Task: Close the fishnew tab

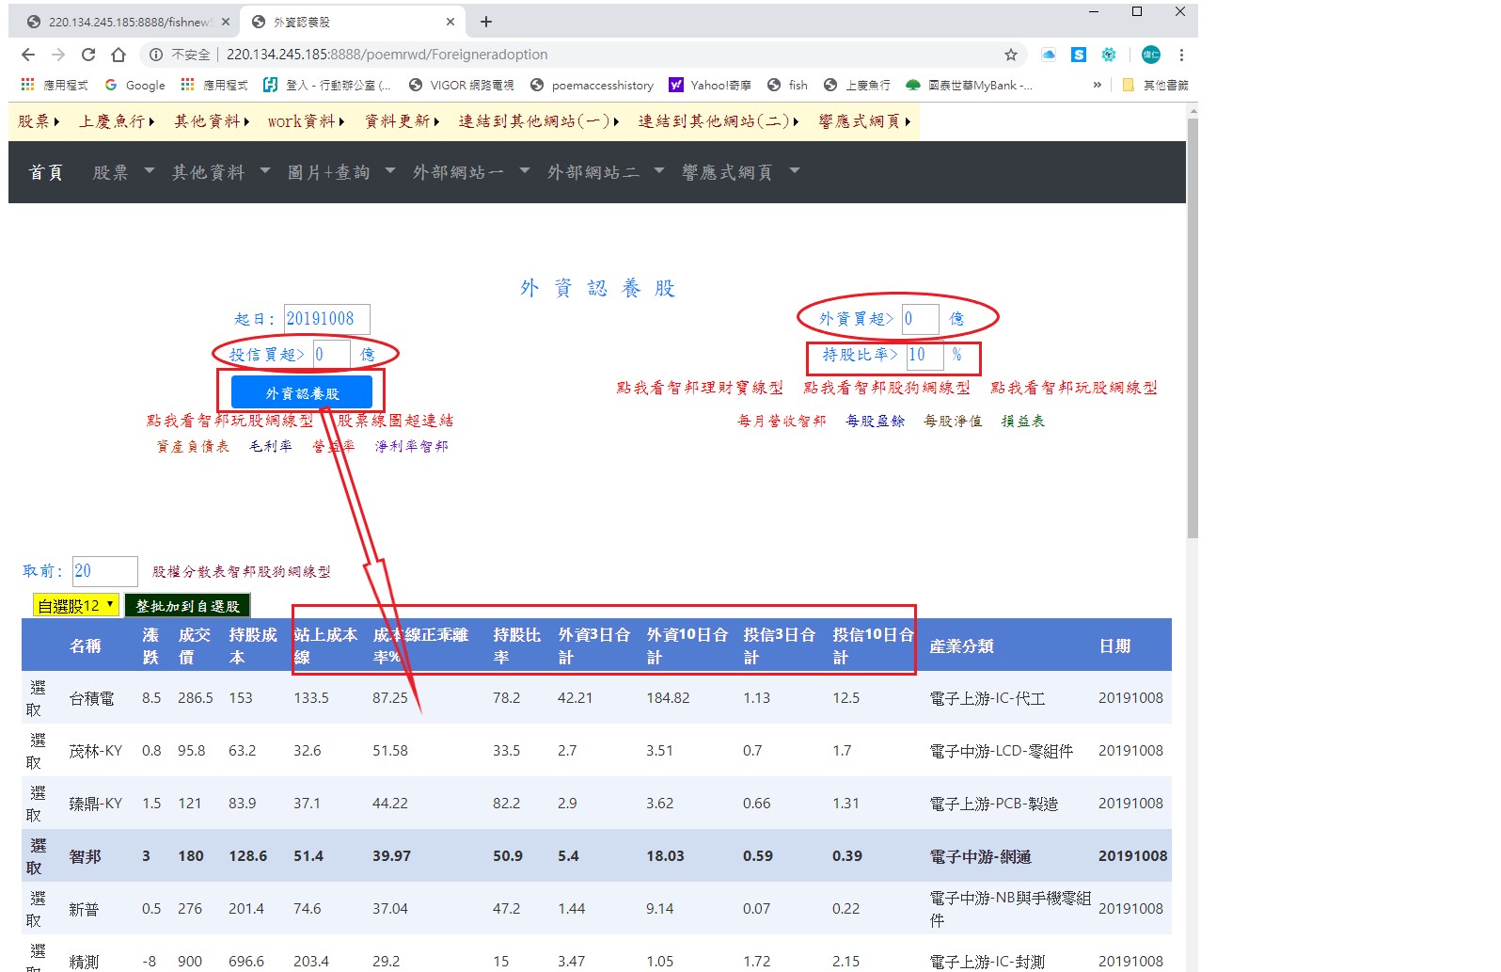Action: (226, 22)
